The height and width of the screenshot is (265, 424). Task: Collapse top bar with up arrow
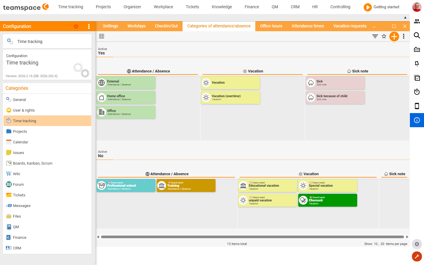[405, 18]
